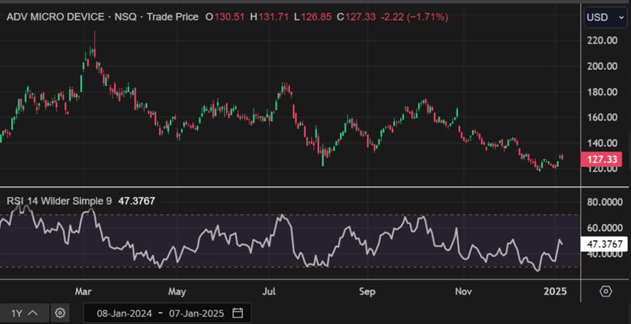Viewport: 631px width, 324px height.
Task: Click the 127.33 last price tag
Action: [602, 160]
